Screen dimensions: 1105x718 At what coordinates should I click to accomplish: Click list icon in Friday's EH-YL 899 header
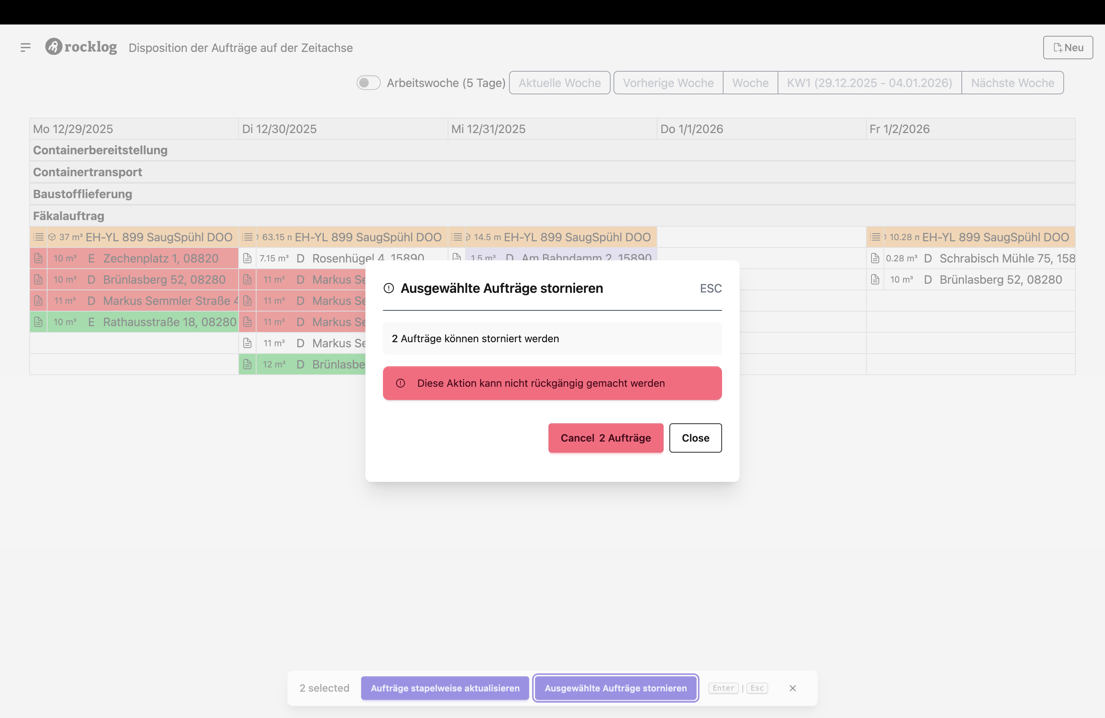click(x=875, y=237)
